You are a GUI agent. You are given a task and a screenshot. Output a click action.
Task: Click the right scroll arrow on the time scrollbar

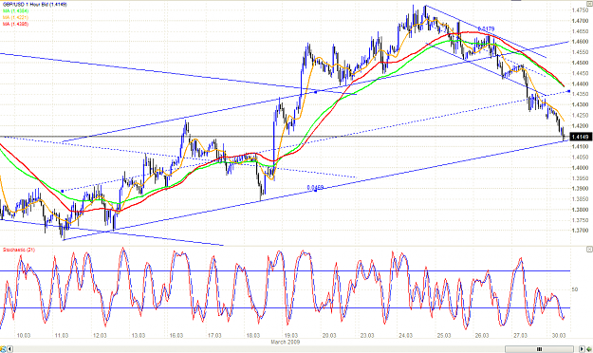click(582, 349)
